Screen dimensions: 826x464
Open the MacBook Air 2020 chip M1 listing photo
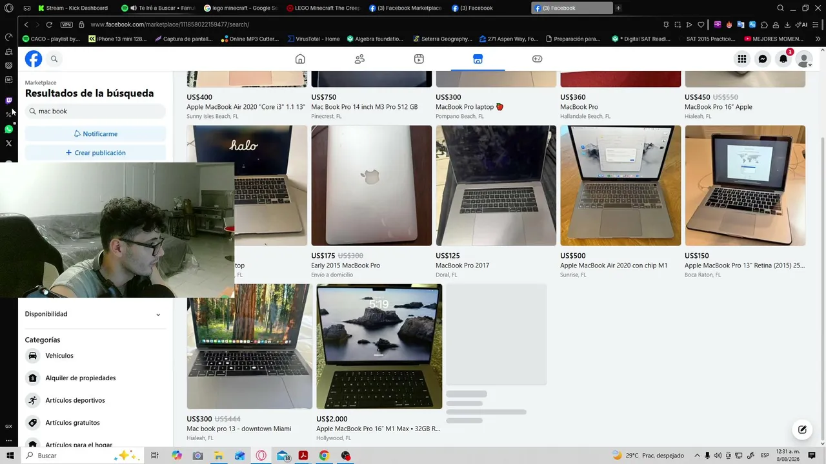tap(621, 186)
